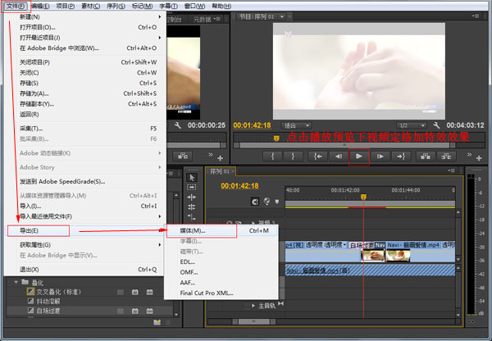
Task: Click the Source monitor overwrite button
Action: [183, 157]
